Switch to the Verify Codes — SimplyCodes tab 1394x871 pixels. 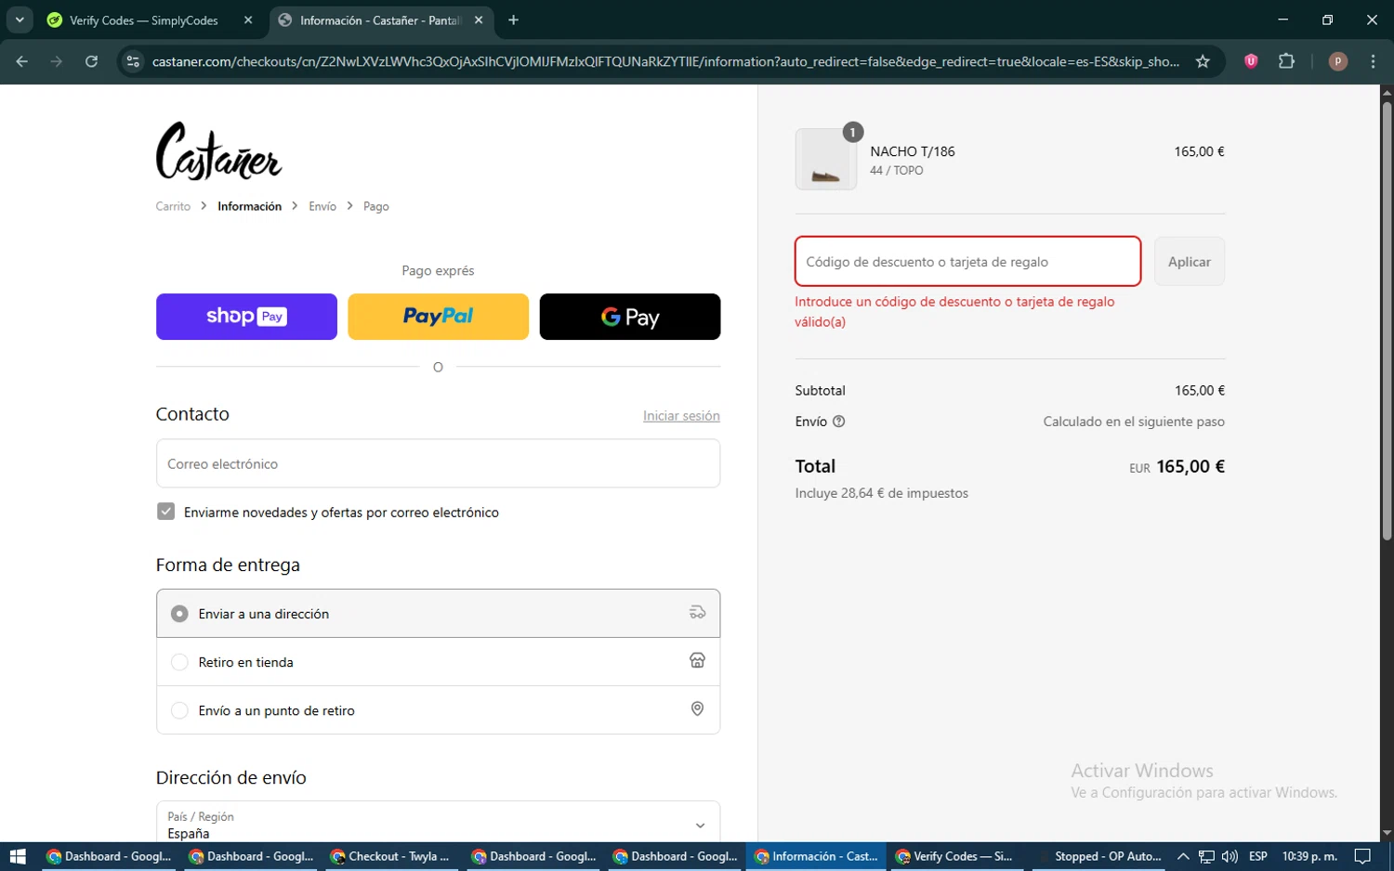coord(144,20)
